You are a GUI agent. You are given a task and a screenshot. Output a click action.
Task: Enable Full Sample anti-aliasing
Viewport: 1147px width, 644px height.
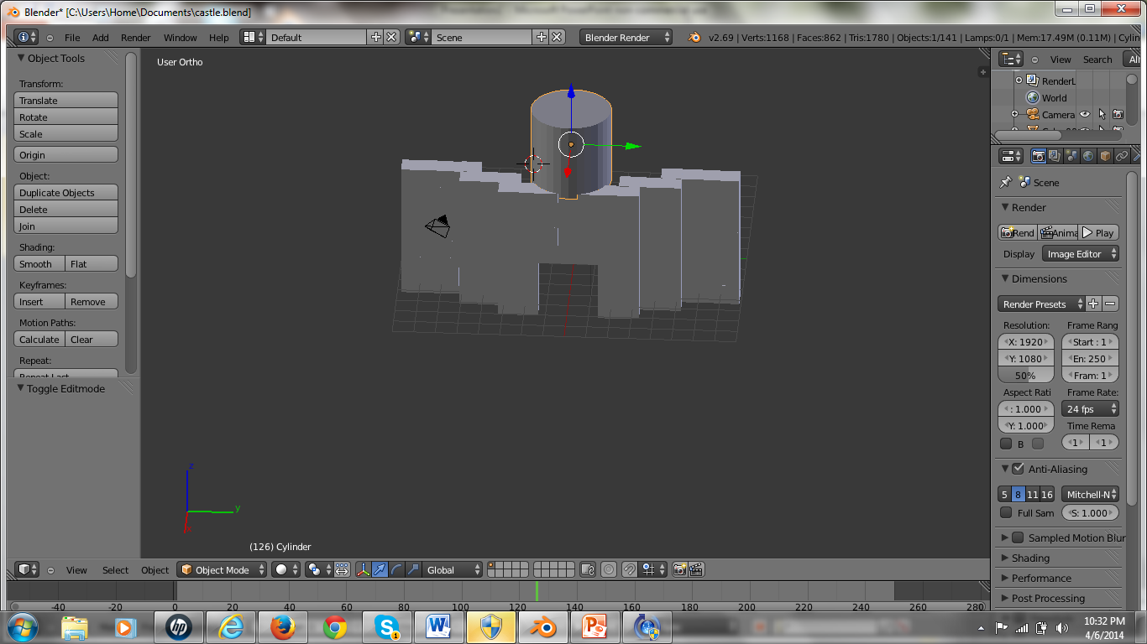coord(1006,512)
